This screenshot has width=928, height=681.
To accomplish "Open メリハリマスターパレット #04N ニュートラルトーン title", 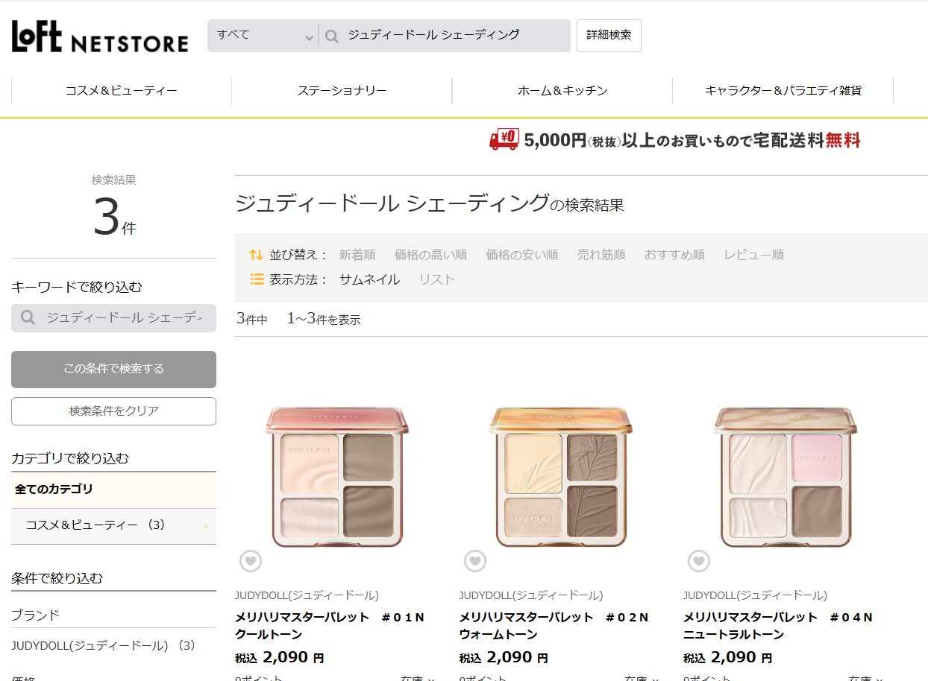I will click(x=778, y=626).
